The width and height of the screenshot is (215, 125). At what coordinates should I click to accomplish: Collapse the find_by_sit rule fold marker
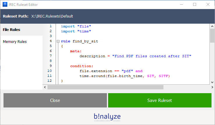coord(58,41)
